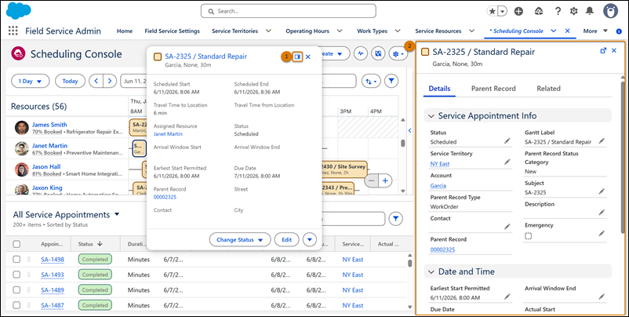Edit the Gantt Label pencil

602,140
